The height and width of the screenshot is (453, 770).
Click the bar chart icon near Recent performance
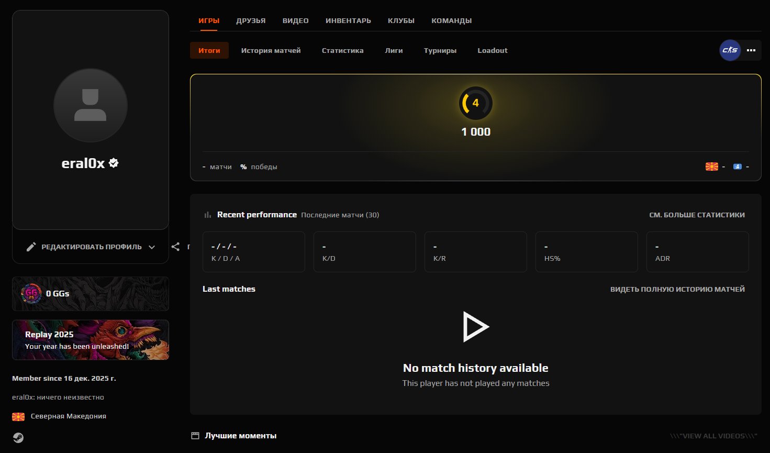pos(207,214)
